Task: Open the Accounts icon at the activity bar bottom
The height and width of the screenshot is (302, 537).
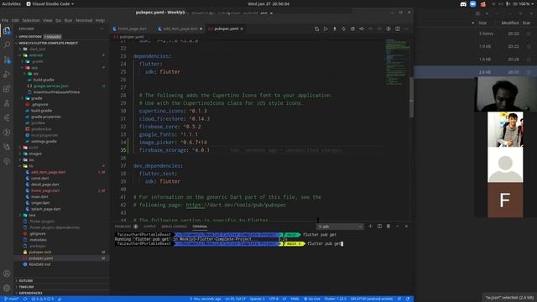Action: (x=7, y=273)
